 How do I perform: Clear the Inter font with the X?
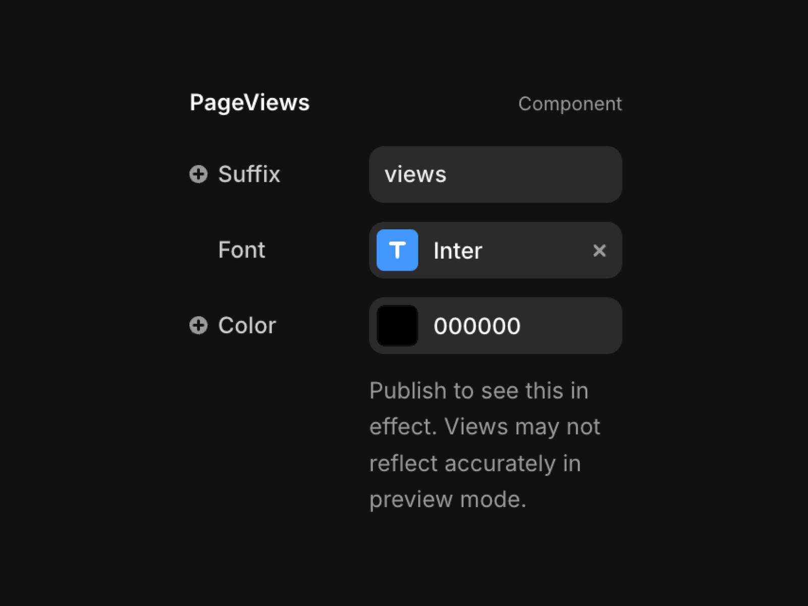599,250
